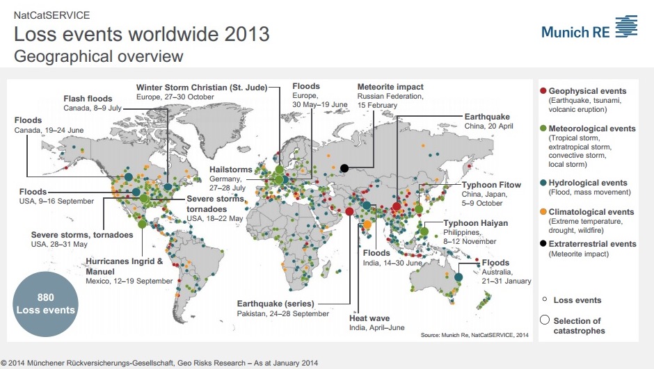Click the teal Hydrological events legend dot

(x=543, y=183)
